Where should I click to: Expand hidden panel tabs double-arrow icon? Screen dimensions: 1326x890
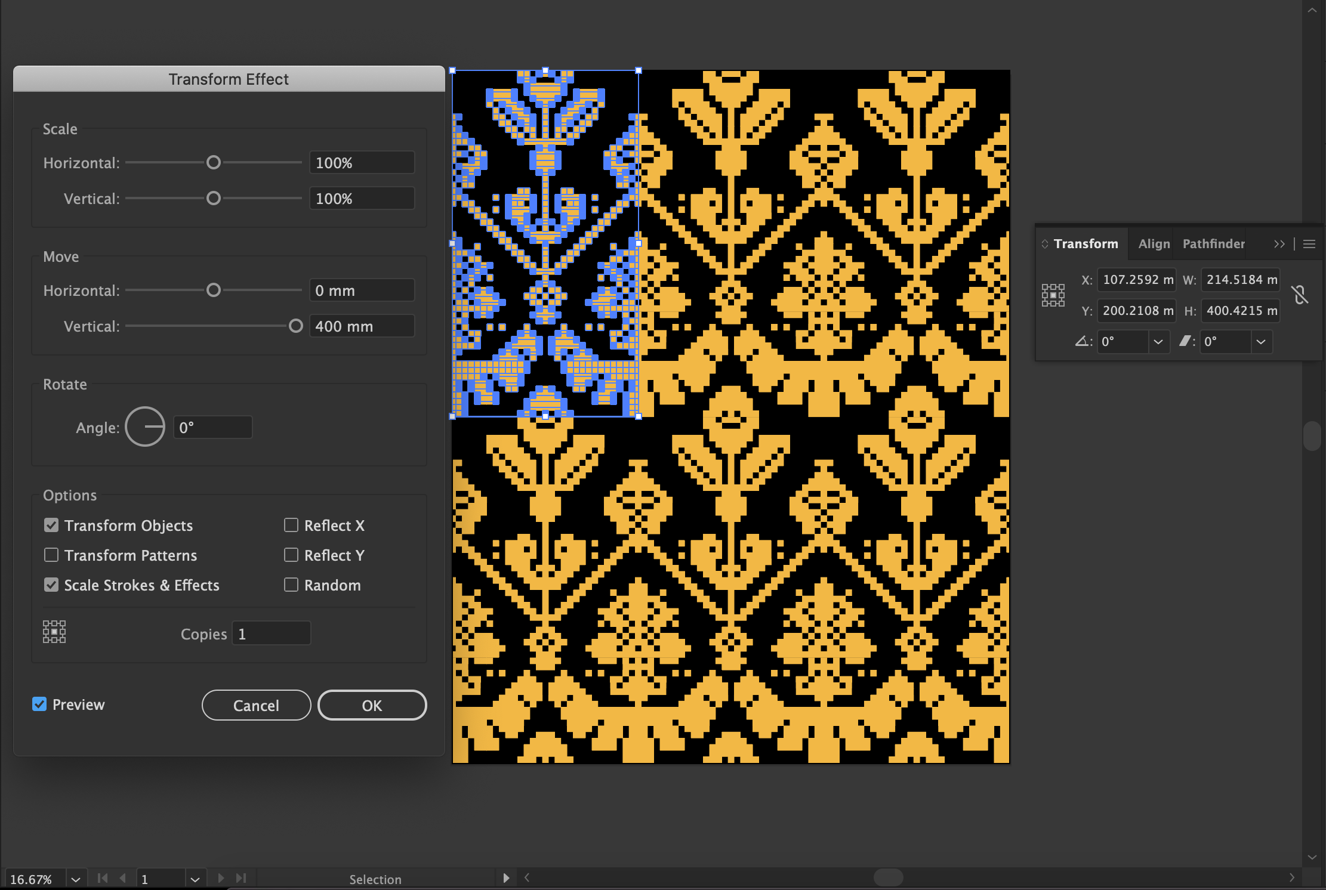coord(1279,244)
